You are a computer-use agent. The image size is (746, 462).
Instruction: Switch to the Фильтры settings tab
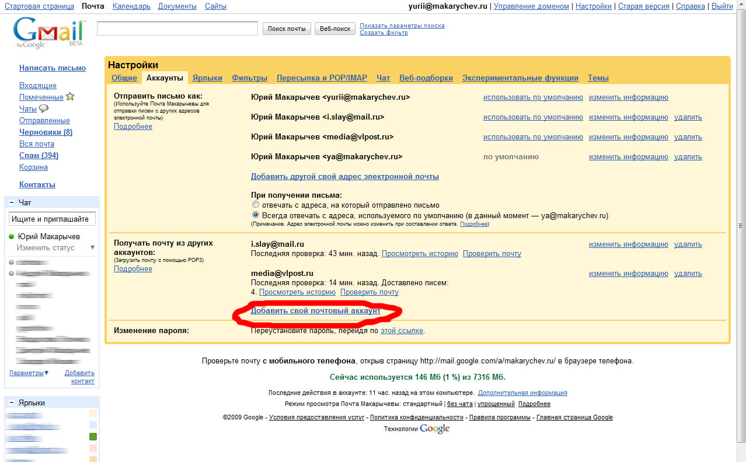click(249, 78)
